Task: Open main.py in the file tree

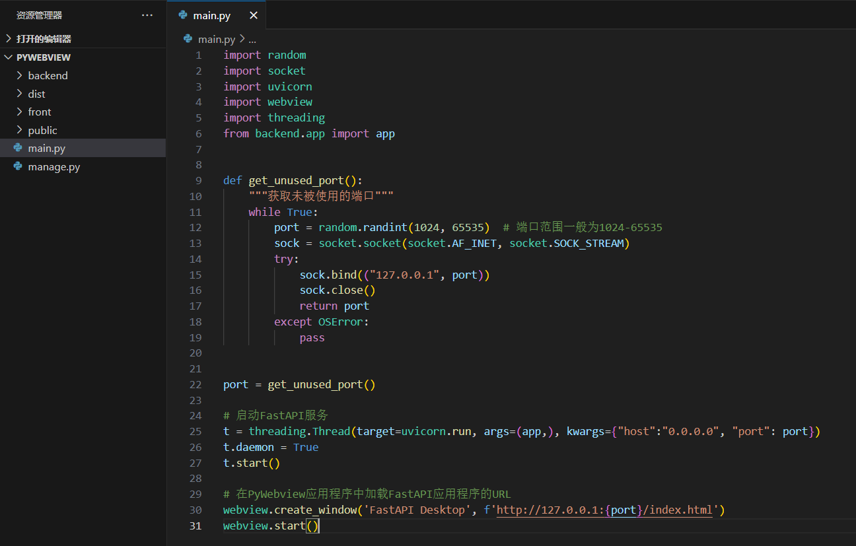Action: pos(83,148)
